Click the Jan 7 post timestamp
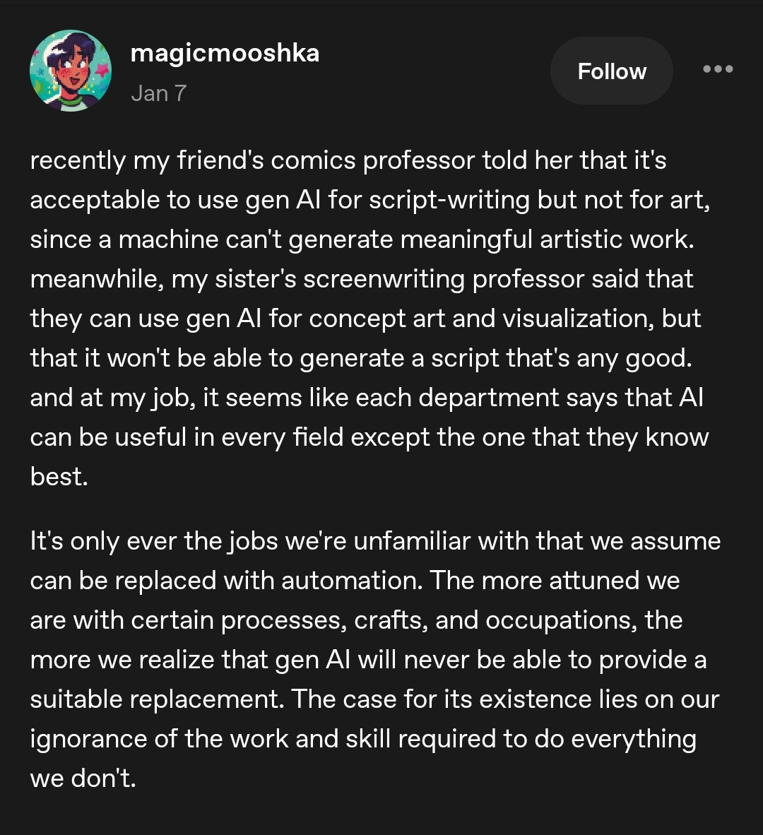 (x=158, y=93)
